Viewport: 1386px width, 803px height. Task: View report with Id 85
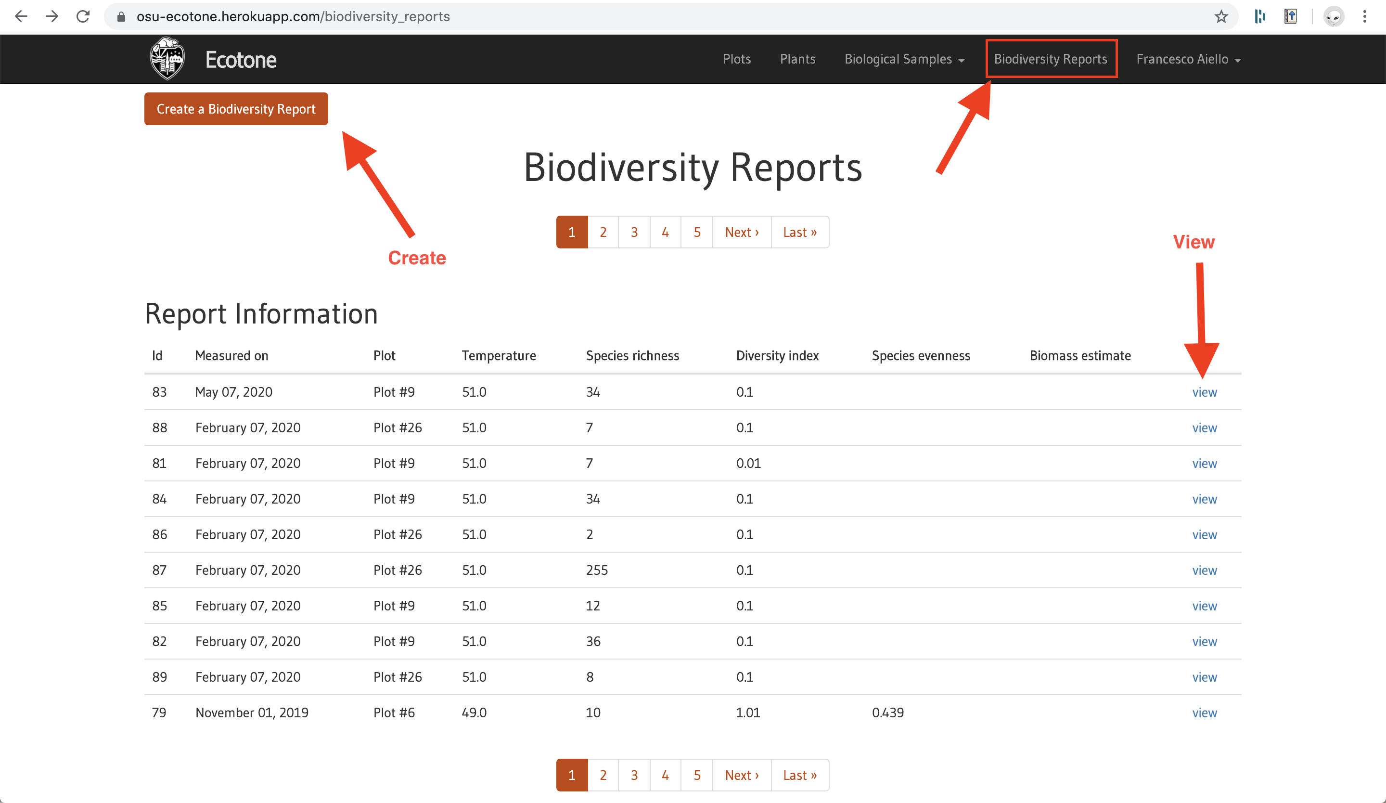(1205, 606)
